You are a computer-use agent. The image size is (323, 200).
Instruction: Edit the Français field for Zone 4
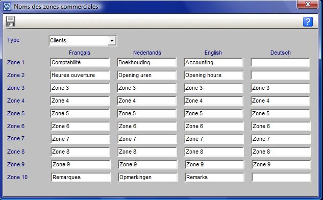coord(80,101)
